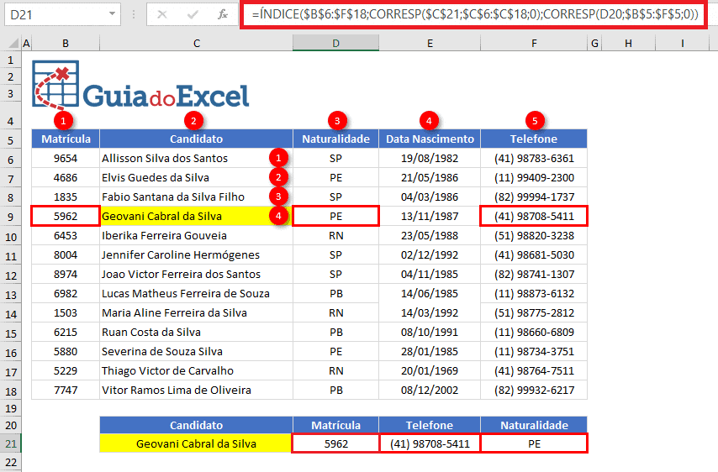Select result cell (41) 98708-5411 in row 21
The height and width of the screenshot is (472, 718).
point(430,443)
